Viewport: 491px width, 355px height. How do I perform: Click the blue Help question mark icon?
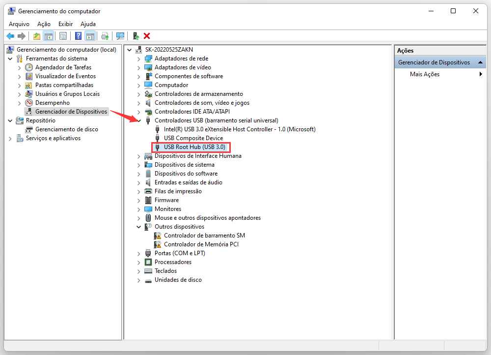[x=78, y=36]
